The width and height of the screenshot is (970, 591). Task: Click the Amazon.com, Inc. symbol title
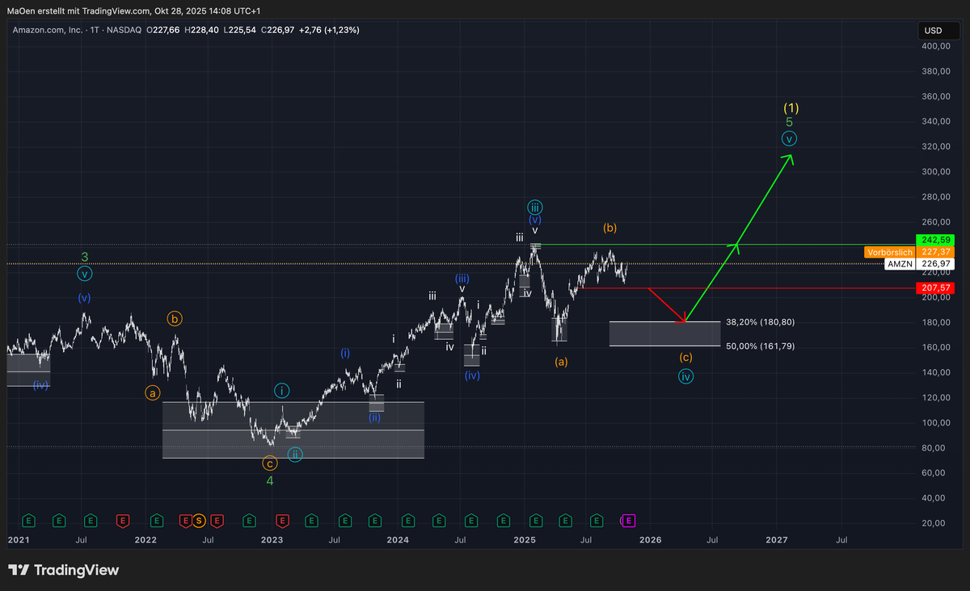[47, 30]
